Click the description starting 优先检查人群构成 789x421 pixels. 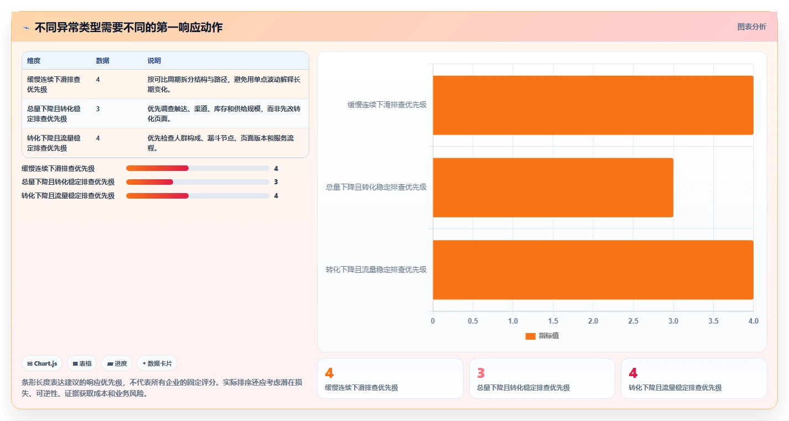[221, 143]
